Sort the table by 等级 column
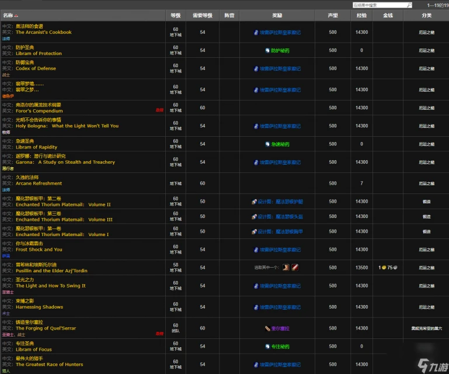Viewport: 449px width, 374px height. tap(175, 16)
